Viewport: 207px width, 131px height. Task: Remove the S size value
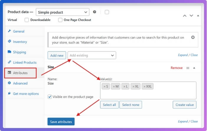105,87
